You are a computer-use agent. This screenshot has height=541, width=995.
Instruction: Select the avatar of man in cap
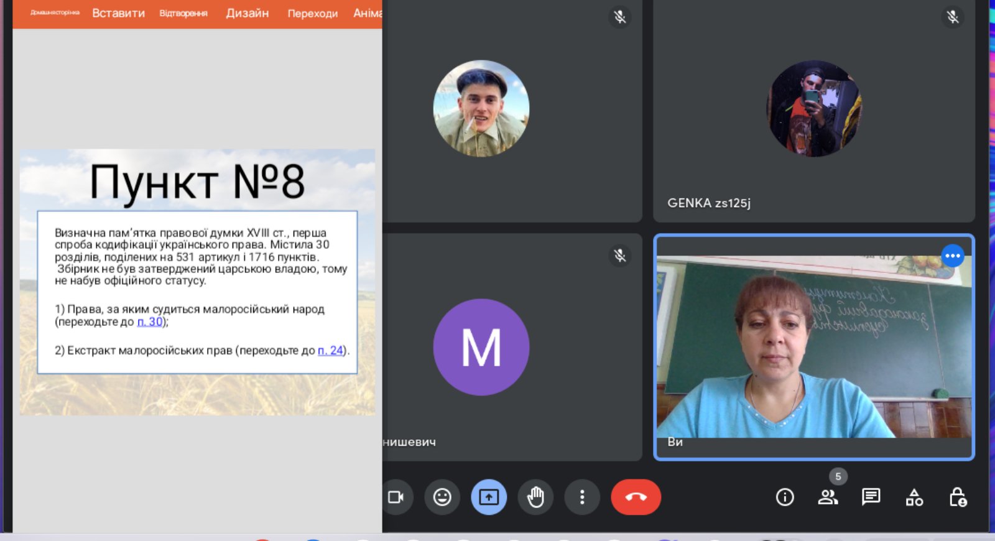pyautogui.click(x=481, y=108)
